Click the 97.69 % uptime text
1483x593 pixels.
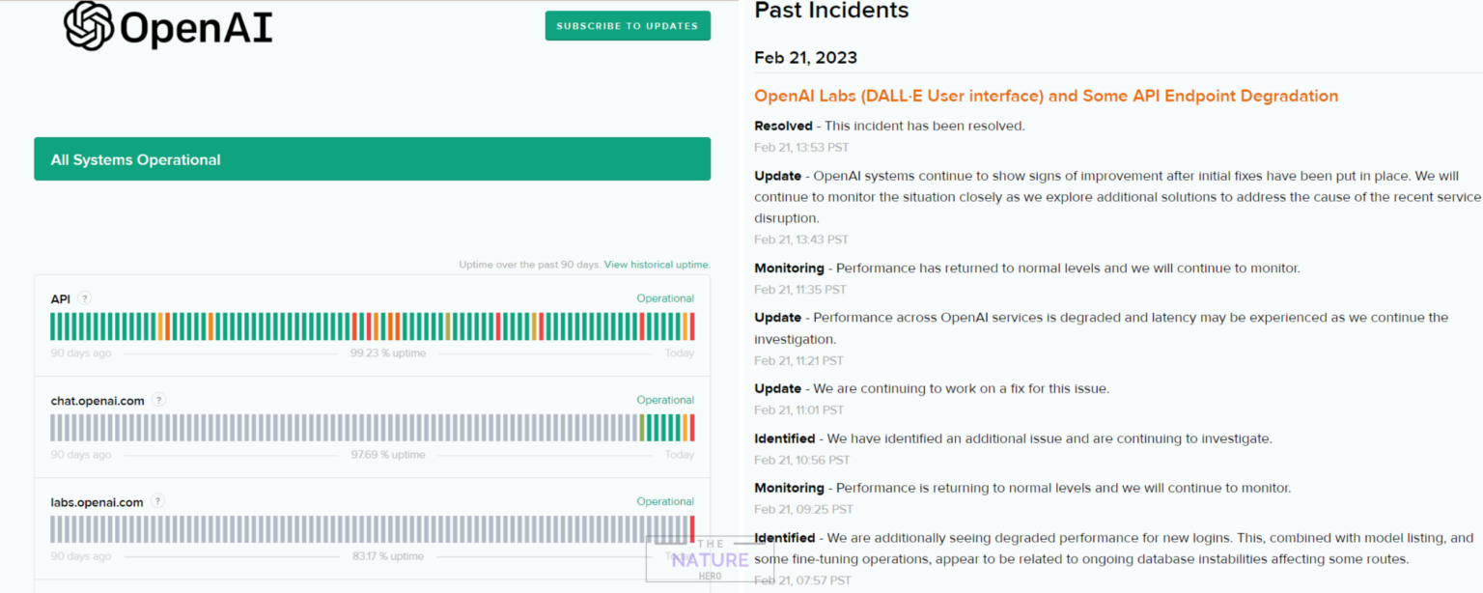click(x=387, y=455)
